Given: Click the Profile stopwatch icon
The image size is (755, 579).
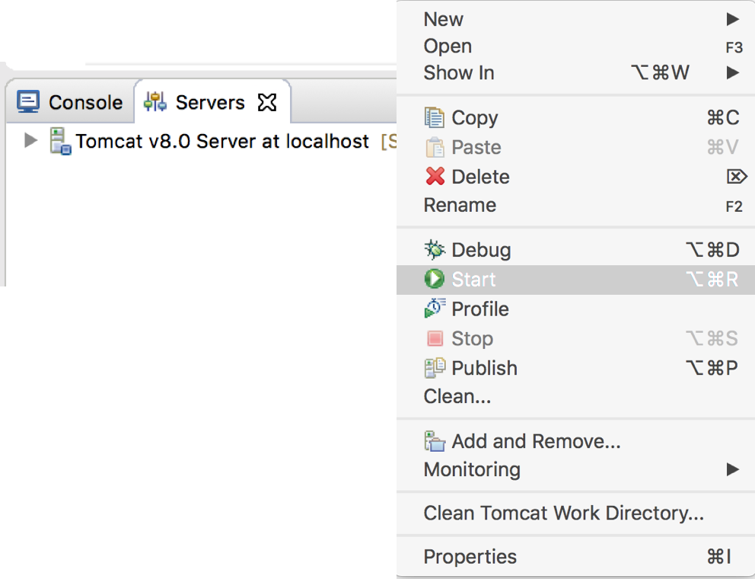Looking at the screenshot, I should coord(435,309).
